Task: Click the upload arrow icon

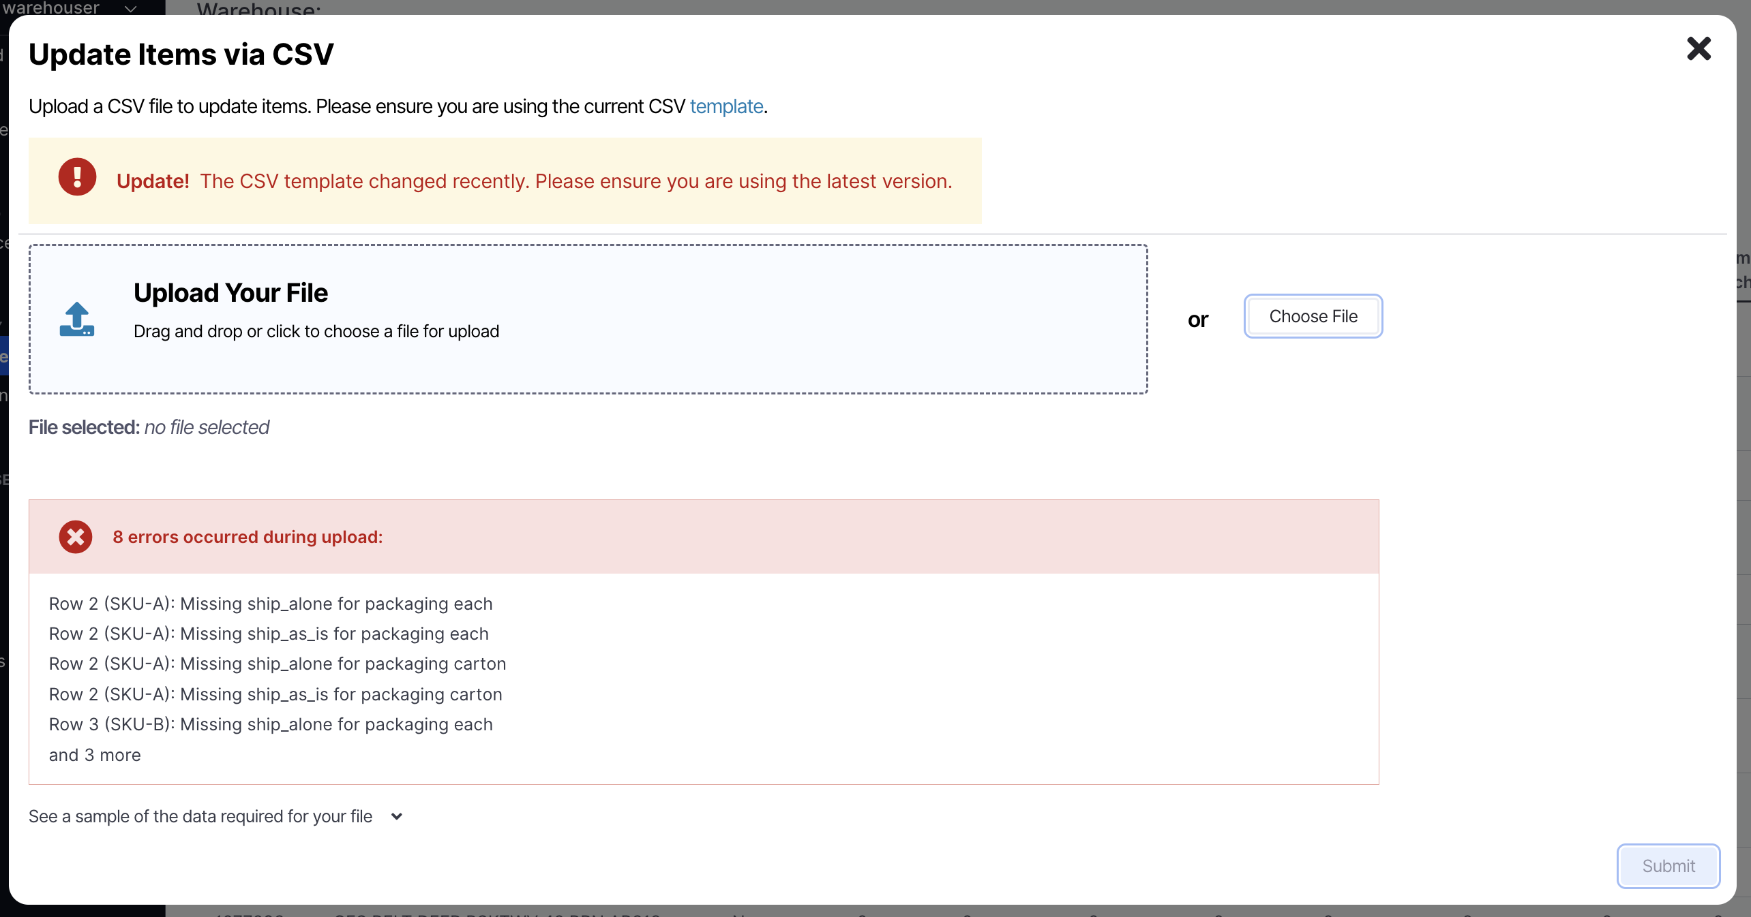Action: pos(77,319)
